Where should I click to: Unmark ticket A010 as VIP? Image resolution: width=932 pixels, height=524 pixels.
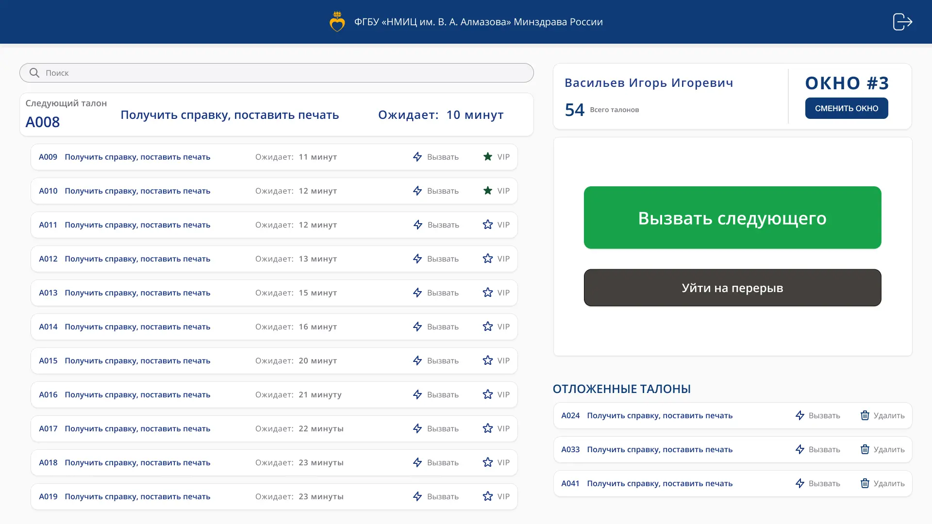coord(488,191)
